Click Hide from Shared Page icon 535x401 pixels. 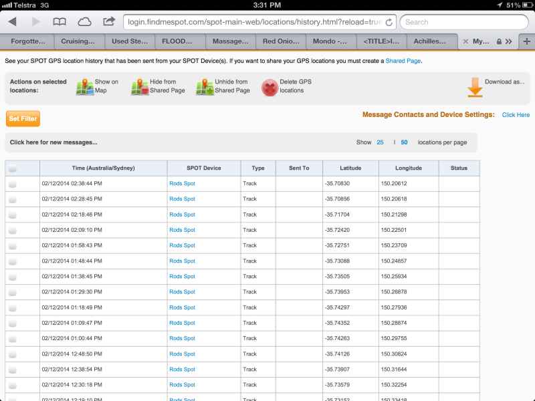(140, 86)
